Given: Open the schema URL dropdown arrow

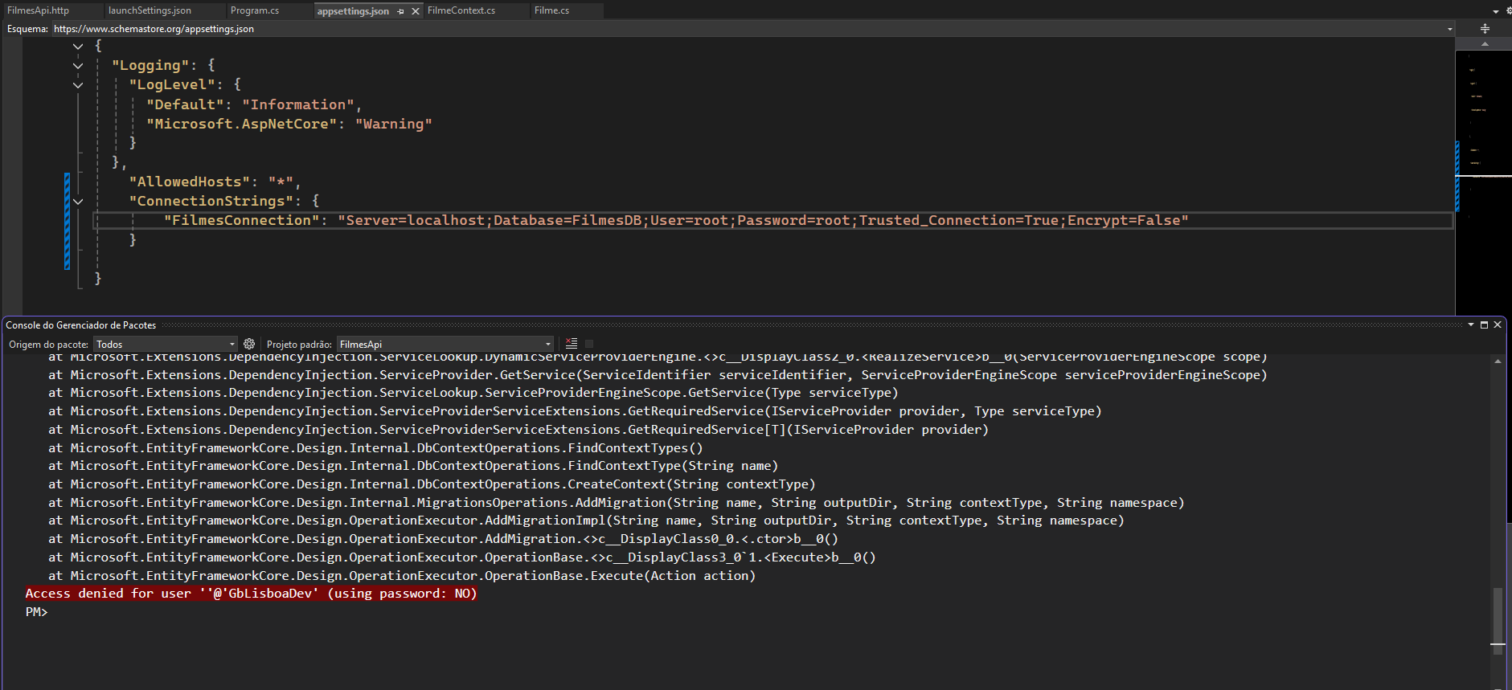Looking at the screenshot, I should pyautogui.click(x=1450, y=29).
